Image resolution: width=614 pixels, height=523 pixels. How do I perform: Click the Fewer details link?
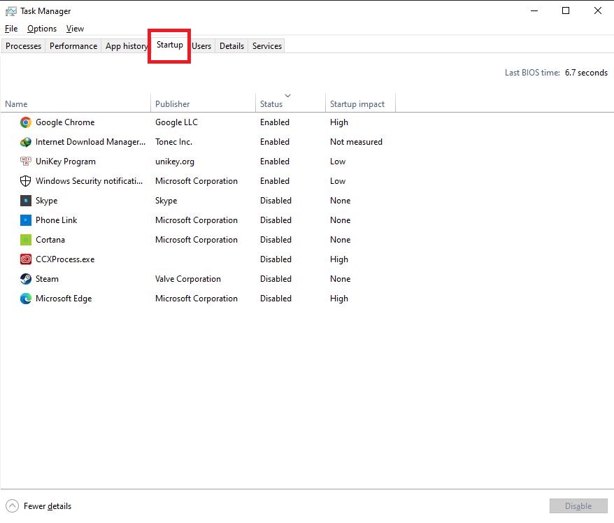(48, 506)
